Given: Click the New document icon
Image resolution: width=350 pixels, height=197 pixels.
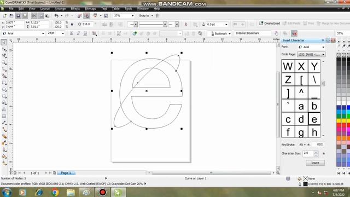Looking at the screenshot, I should point(4,16).
